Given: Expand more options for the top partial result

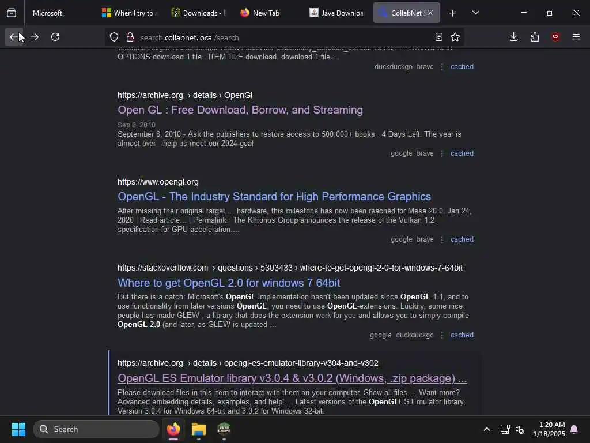Looking at the screenshot, I should point(442,67).
